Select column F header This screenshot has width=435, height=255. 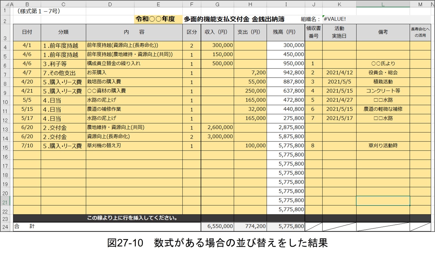pyautogui.click(x=192, y=5)
